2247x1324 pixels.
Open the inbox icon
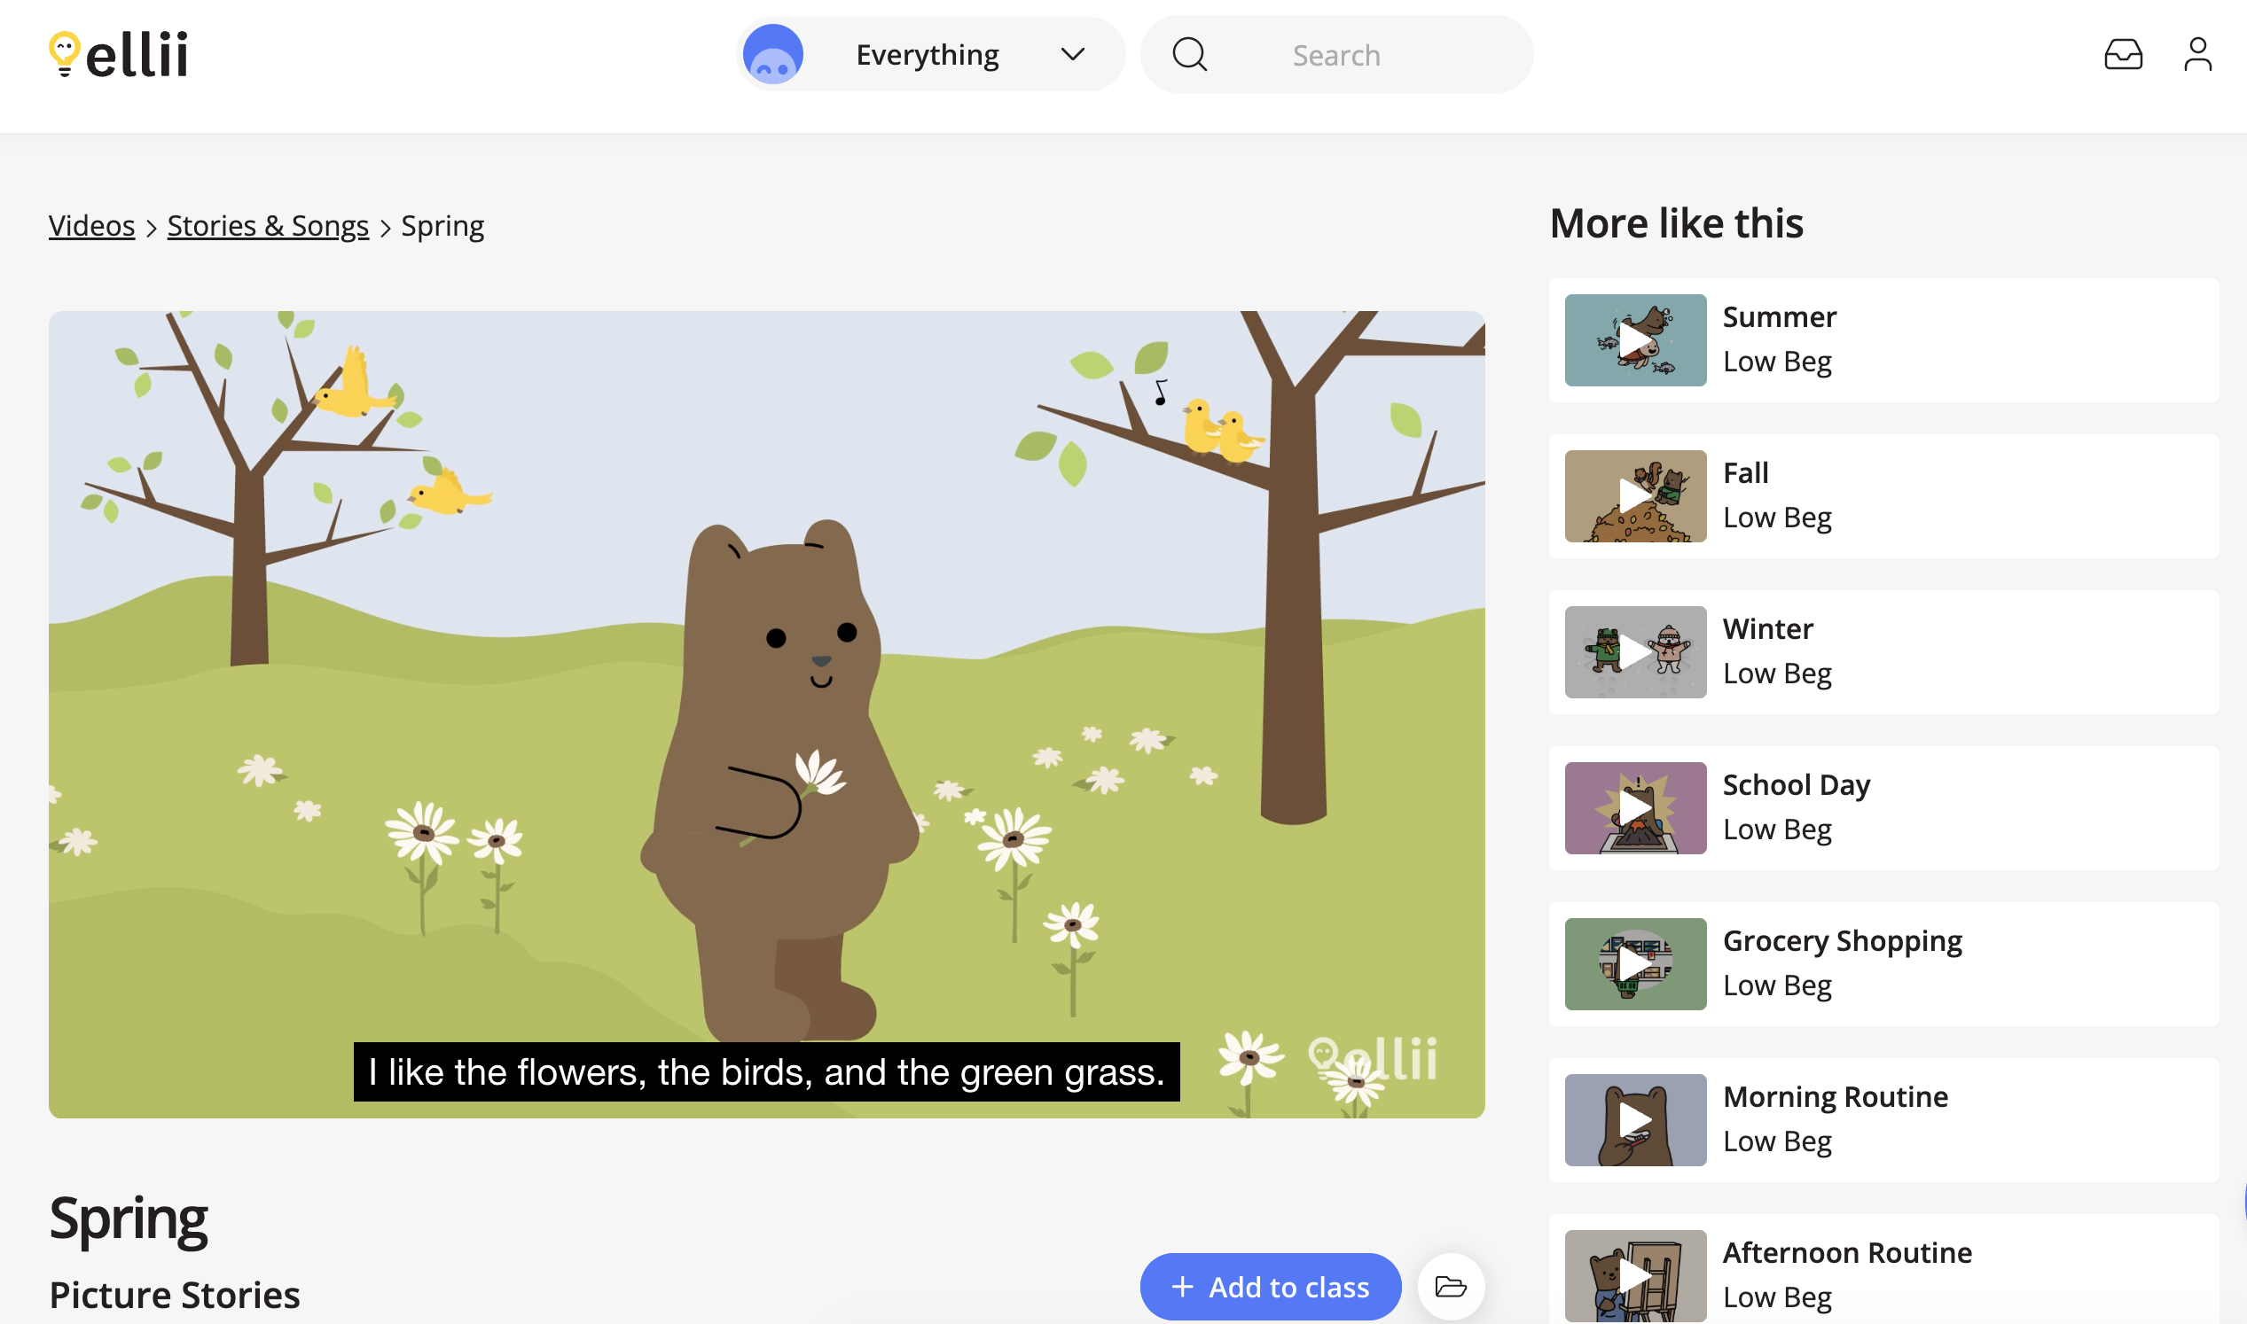[x=2125, y=56]
